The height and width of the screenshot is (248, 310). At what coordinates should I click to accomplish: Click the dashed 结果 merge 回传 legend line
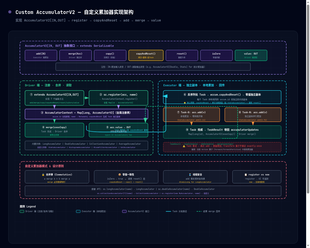[x=199, y=211]
